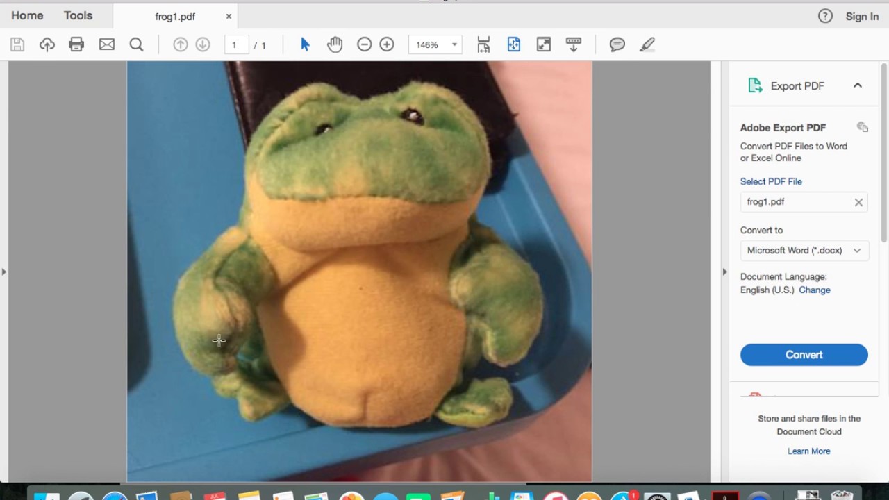Switch to the Tools tab
Image resolution: width=889 pixels, height=500 pixels.
(78, 15)
